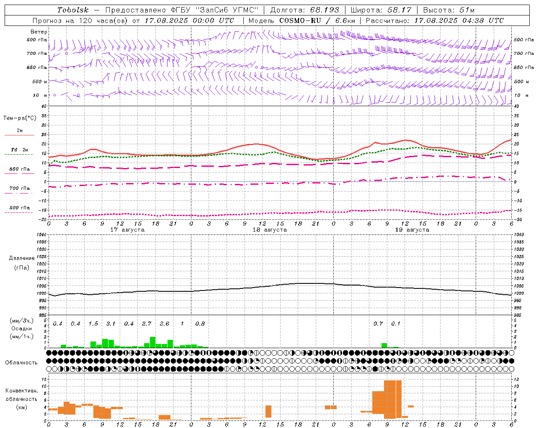Click the 0.8 precipitation total value

[x=200, y=324]
